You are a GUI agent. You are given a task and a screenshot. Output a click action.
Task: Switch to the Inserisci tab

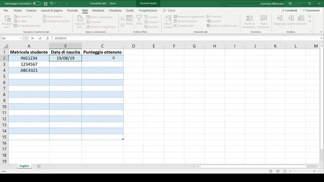click(x=31, y=10)
